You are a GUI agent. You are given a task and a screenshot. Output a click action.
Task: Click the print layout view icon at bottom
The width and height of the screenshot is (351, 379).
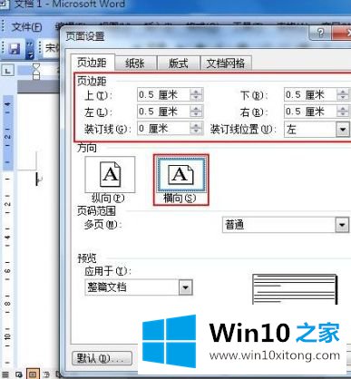tap(33, 374)
